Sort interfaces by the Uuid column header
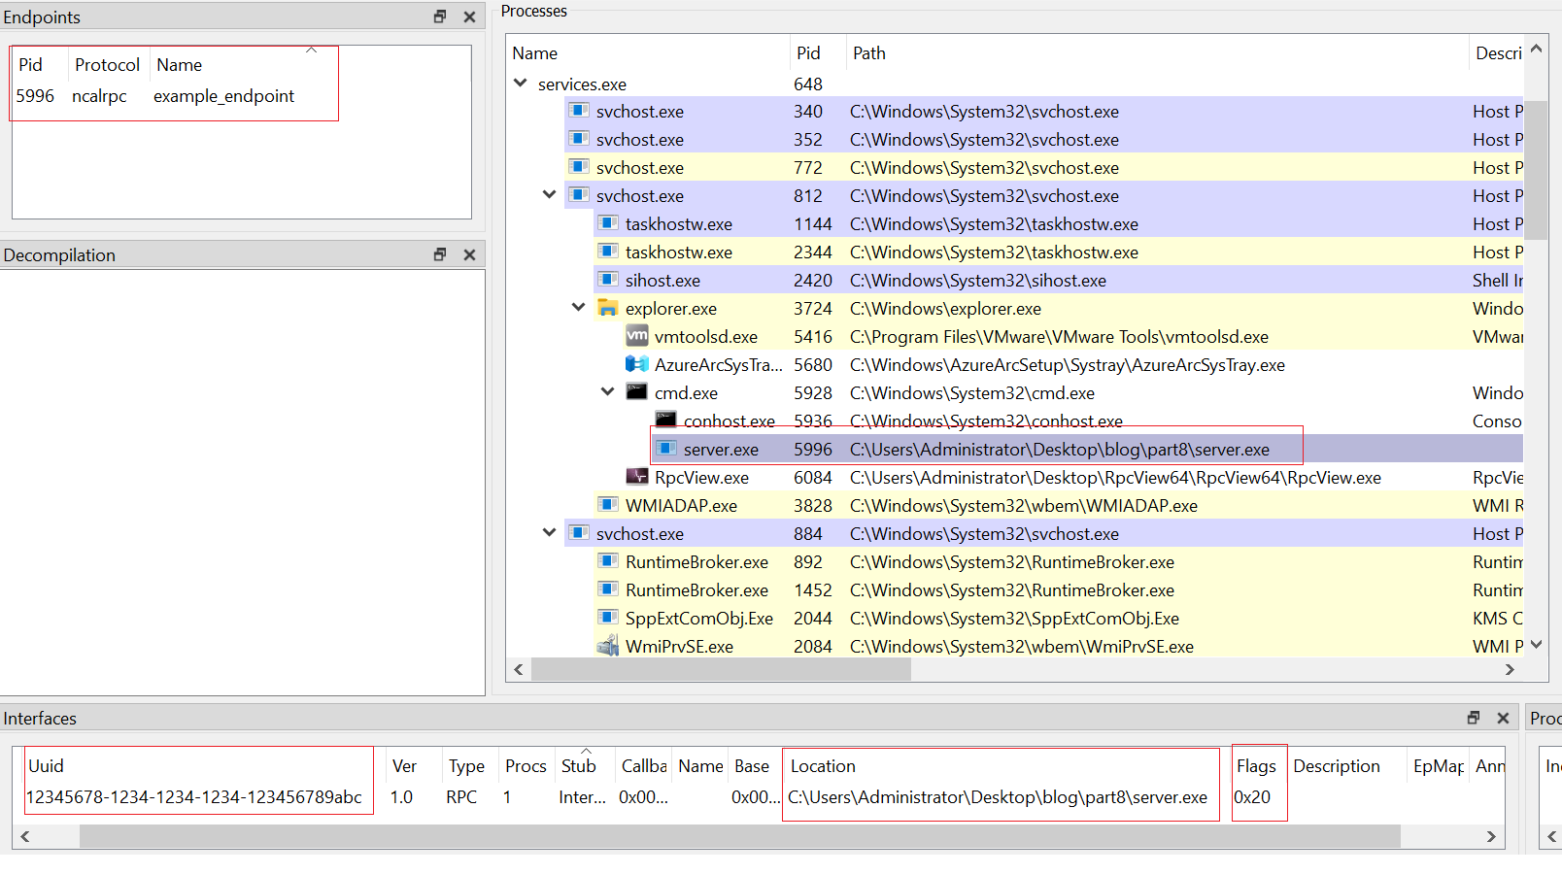Screen dimensions: 1562x875 [47, 766]
